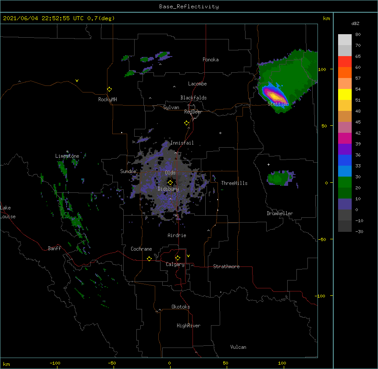The width and height of the screenshot is (378, 369).
Task: Click the white plus marker north of Drumheller
Action: [268, 164]
